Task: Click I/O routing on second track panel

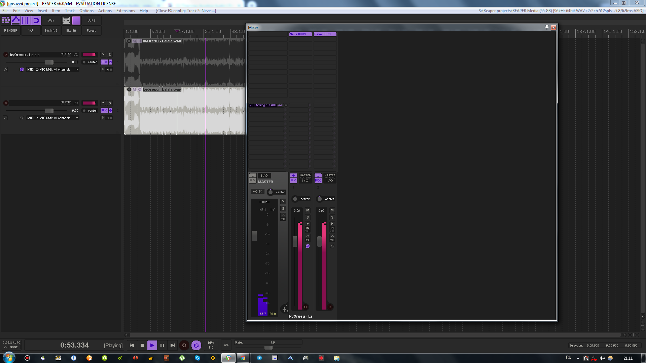Action: pyautogui.click(x=76, y=103)
